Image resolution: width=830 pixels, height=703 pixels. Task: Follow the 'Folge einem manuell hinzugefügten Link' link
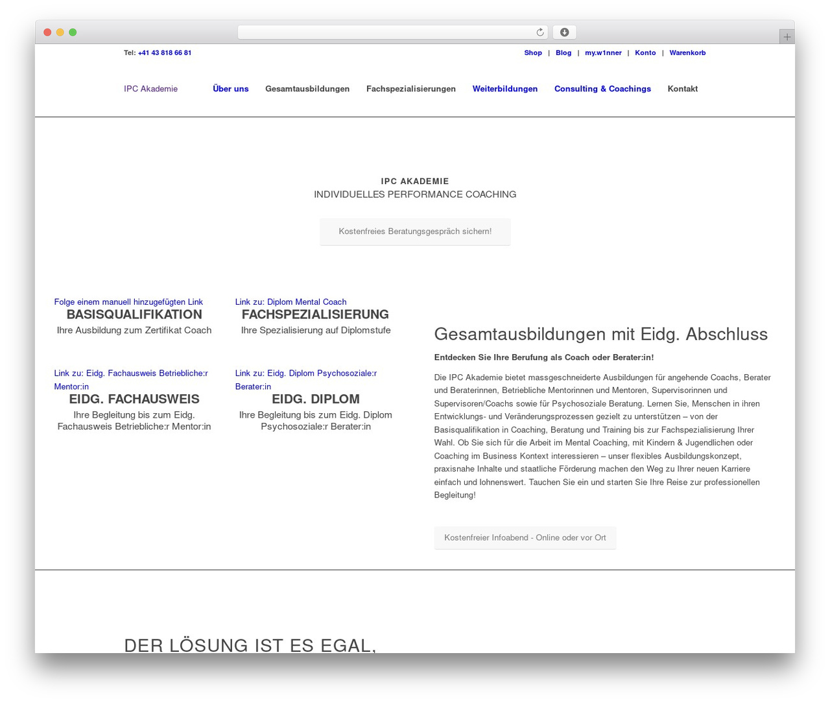click(128, 302)
